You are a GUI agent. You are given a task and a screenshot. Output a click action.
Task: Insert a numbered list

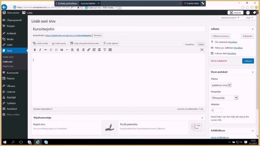point(56,49)
